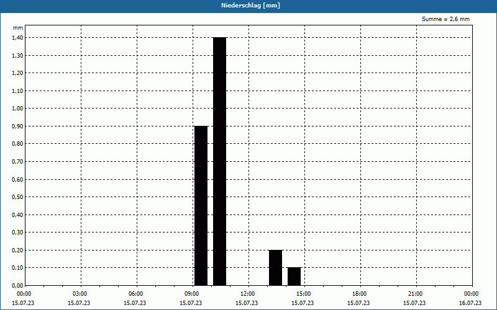Click the y-axis value 0,40
497x310 pixels.
17,215
